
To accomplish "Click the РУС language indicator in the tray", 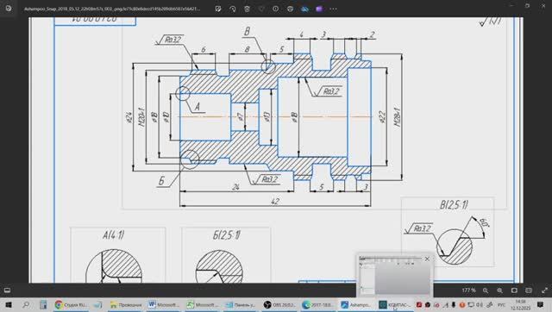I will 501,304.
